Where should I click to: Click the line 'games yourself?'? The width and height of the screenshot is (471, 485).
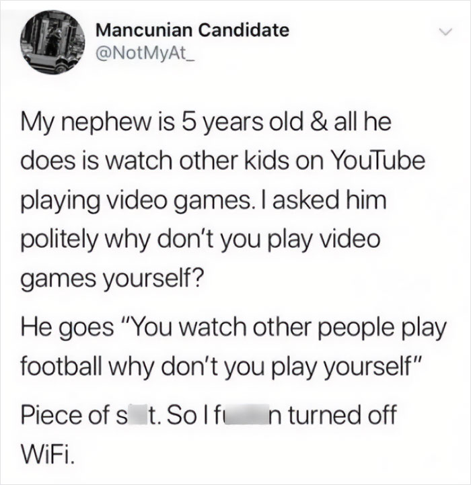pyautogui.click(x=112, y=279)
